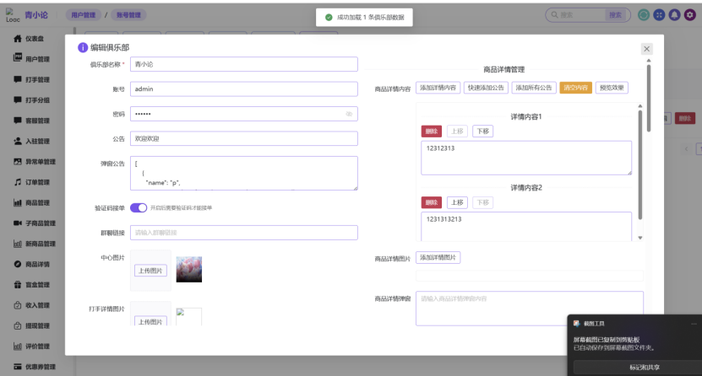Toggle the 验证码接单 switch

click(x=139, y=207)
